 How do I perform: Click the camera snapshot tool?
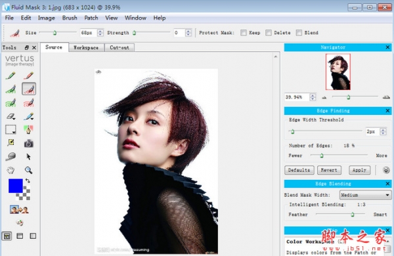(29, 144)
